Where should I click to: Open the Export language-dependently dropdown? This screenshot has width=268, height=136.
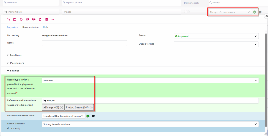coord(150,124)
